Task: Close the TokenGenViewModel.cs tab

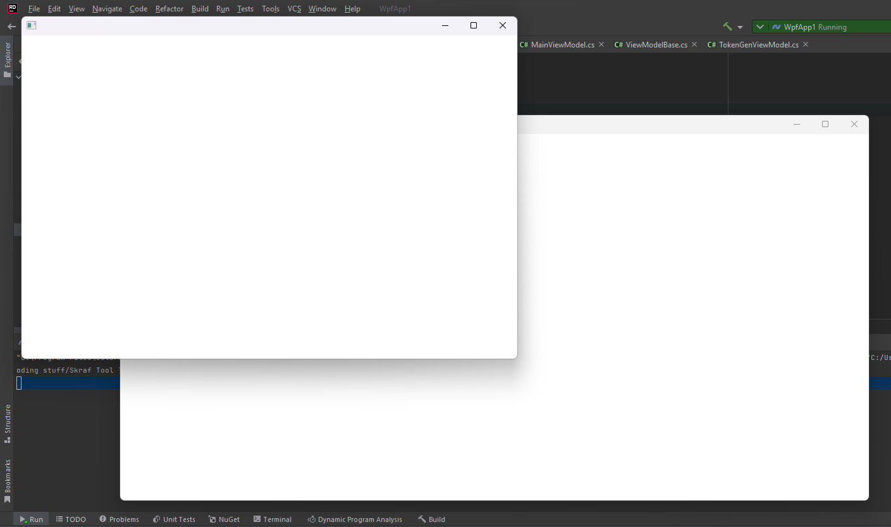Action: [x=806, y=44]
